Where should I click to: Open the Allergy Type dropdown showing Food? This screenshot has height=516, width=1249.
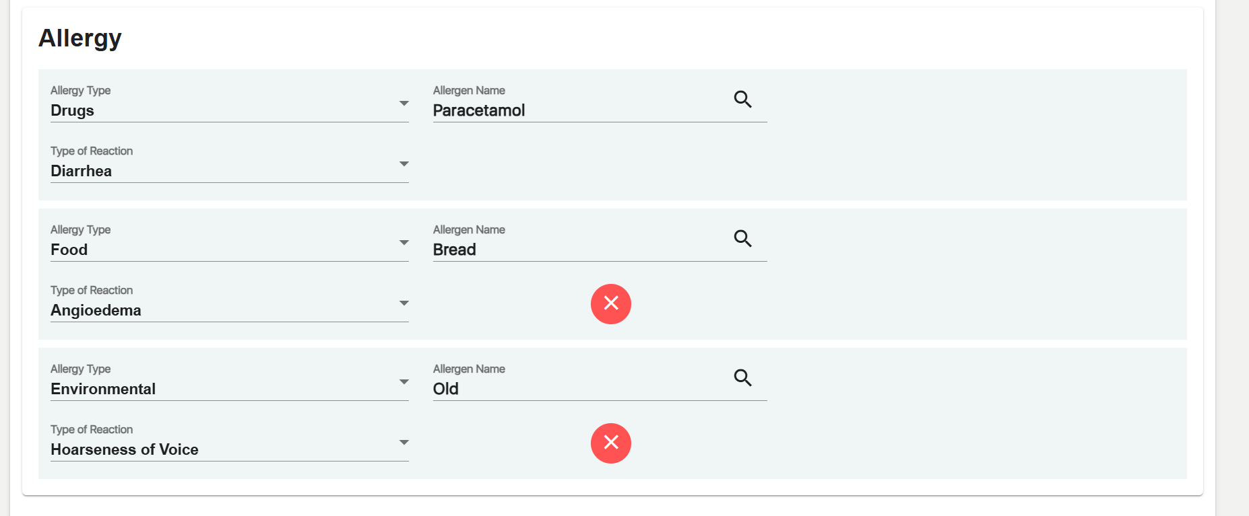click(229, 250)
